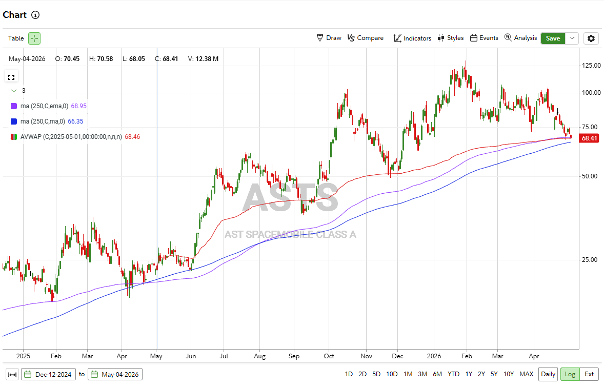Select the 5D time range
This screenshot has width=604, height=388.
click(376, 374)
